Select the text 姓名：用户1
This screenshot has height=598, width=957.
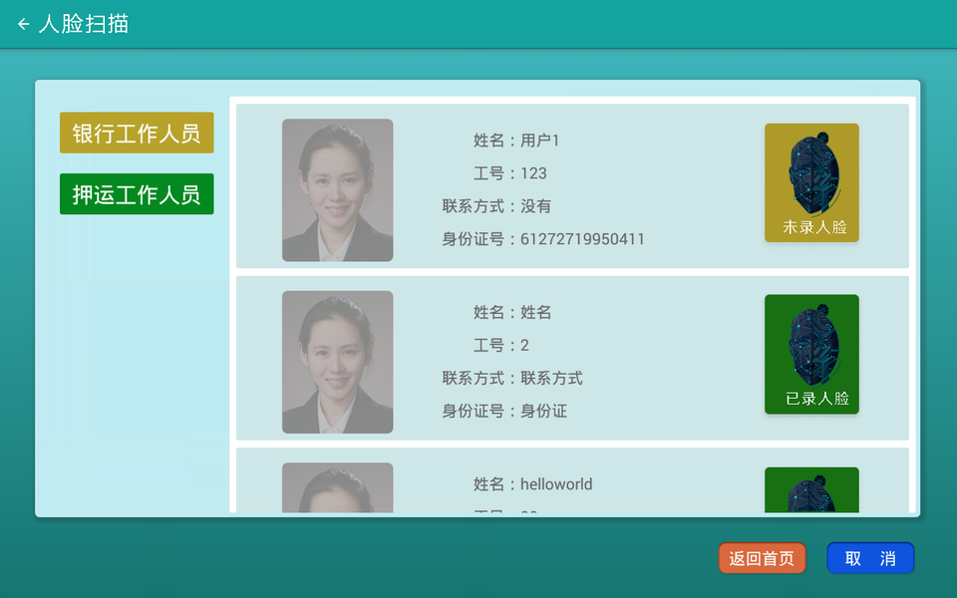point(516,141)
